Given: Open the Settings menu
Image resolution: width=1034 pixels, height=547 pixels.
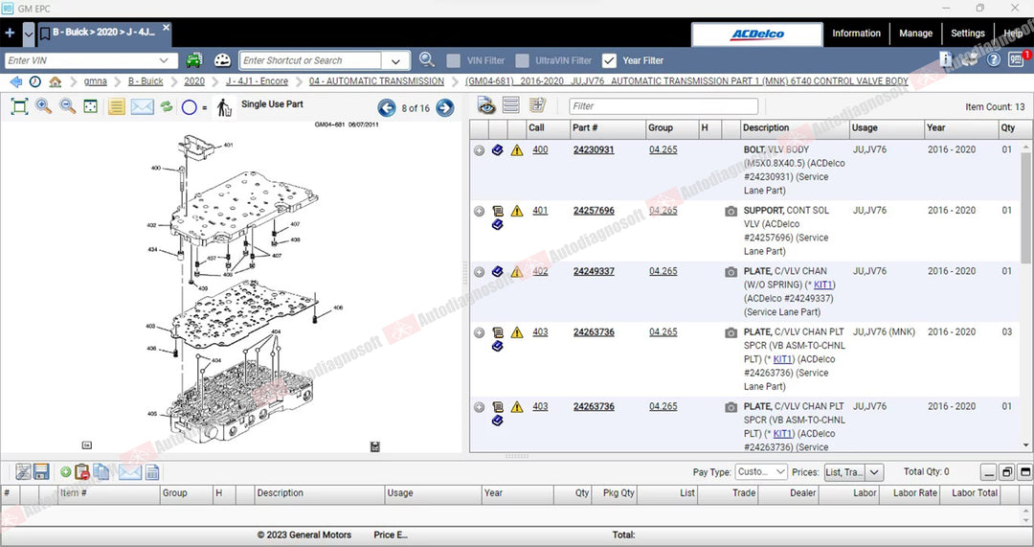Looking at the screenshot, I should pos(967,33).
